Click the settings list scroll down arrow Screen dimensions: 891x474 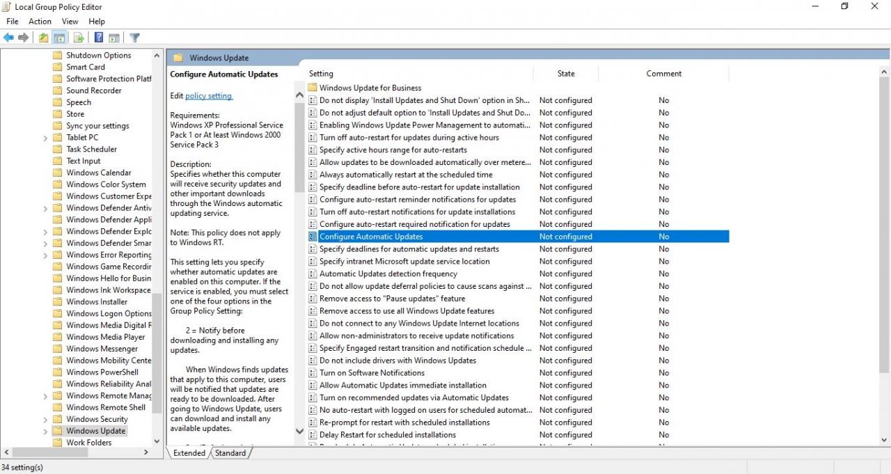pyautogui.click(x=885, y=440)
